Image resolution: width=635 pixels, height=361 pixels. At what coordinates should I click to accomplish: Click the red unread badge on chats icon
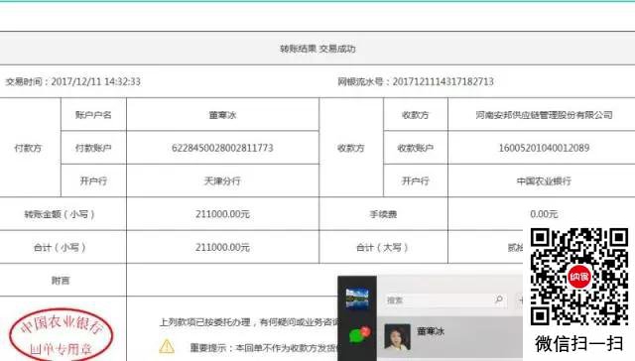point(365,331)
